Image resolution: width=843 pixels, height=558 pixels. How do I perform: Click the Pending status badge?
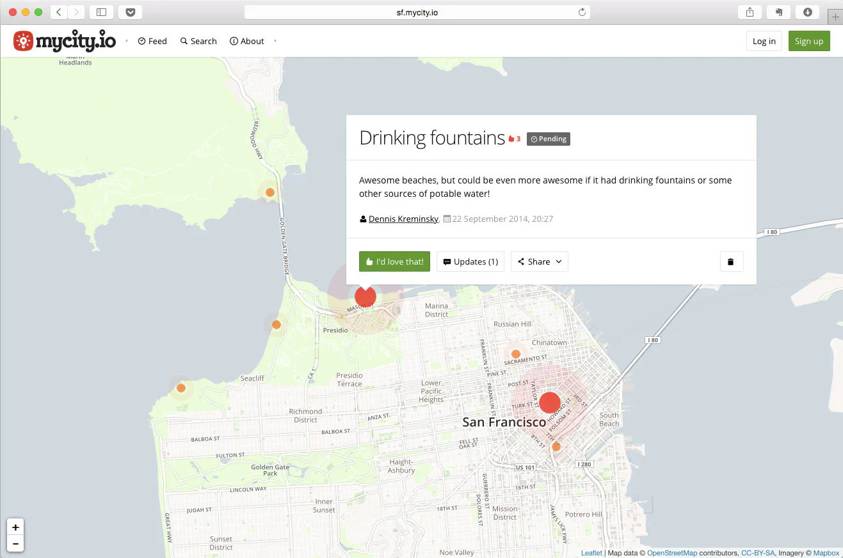pos(549,139)
